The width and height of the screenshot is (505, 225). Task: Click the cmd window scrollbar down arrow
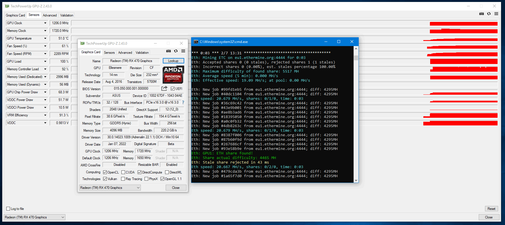[x=356, y=180]
